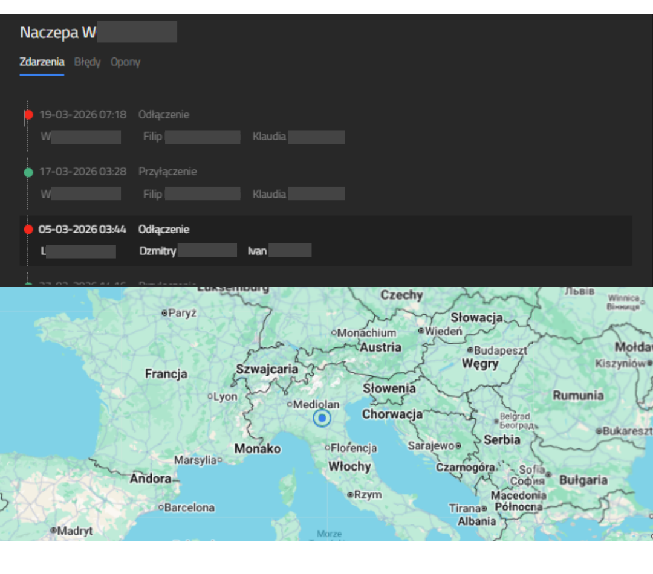The image size is (653, 574).
Task: Click red dot of 19-03-2026 07:18 event
Action: 28,115
